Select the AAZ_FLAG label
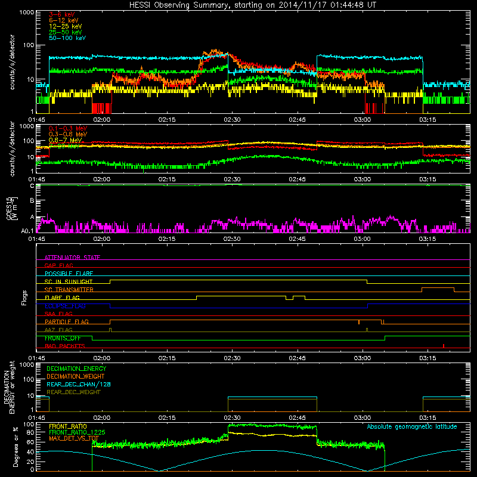 (x=58, y=330)
